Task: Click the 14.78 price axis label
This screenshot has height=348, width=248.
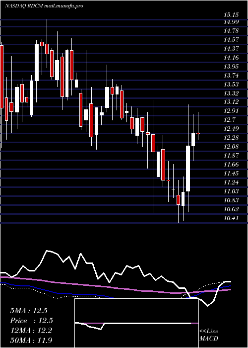Action: (231, 31)
